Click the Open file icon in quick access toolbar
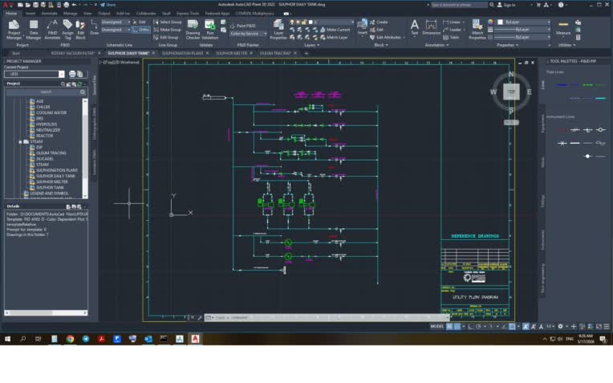 [28, 5]
